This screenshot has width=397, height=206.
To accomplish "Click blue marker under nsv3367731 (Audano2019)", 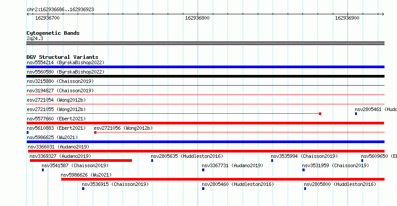I will (203, 170).
